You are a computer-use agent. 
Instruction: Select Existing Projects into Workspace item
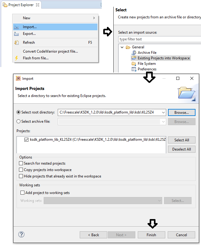(x=163, y=58)
